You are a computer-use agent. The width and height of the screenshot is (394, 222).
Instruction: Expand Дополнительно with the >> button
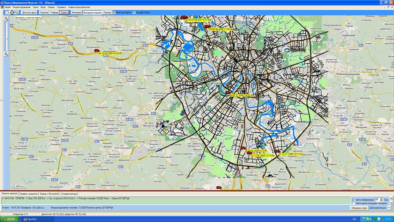[x=389, y=208]
